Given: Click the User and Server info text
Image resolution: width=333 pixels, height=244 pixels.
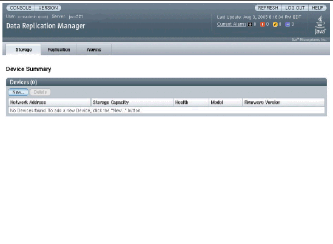Looking at the screenshot, I should coord(44,16).
